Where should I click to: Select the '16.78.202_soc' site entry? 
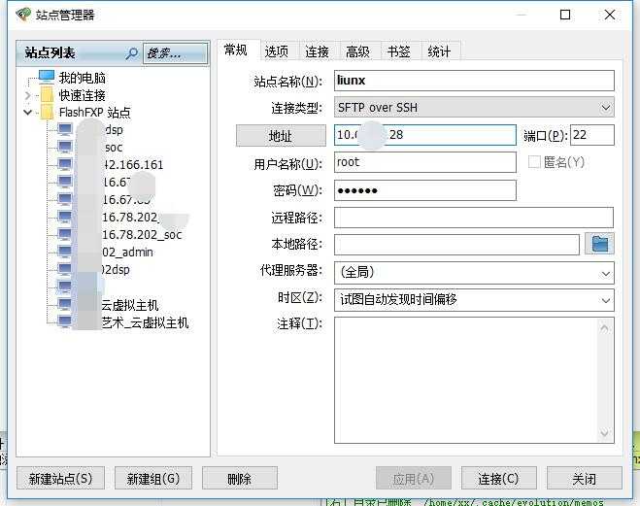[141, 235]
